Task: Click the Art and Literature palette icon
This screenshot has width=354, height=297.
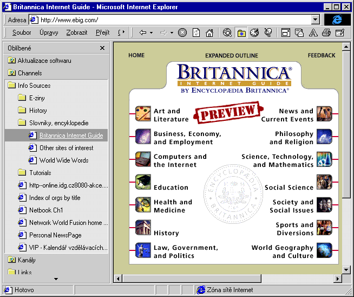Action: coord(143,114)
